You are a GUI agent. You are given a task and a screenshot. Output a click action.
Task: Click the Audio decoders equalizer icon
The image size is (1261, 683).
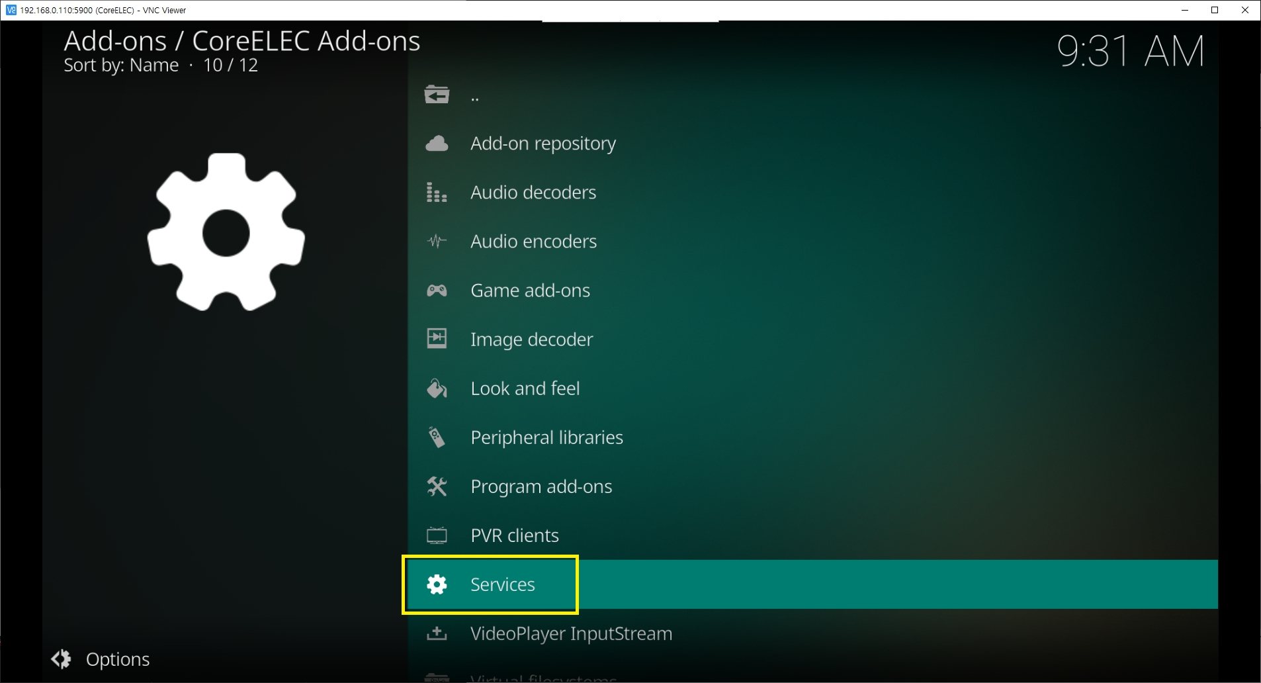pos(437,193)
